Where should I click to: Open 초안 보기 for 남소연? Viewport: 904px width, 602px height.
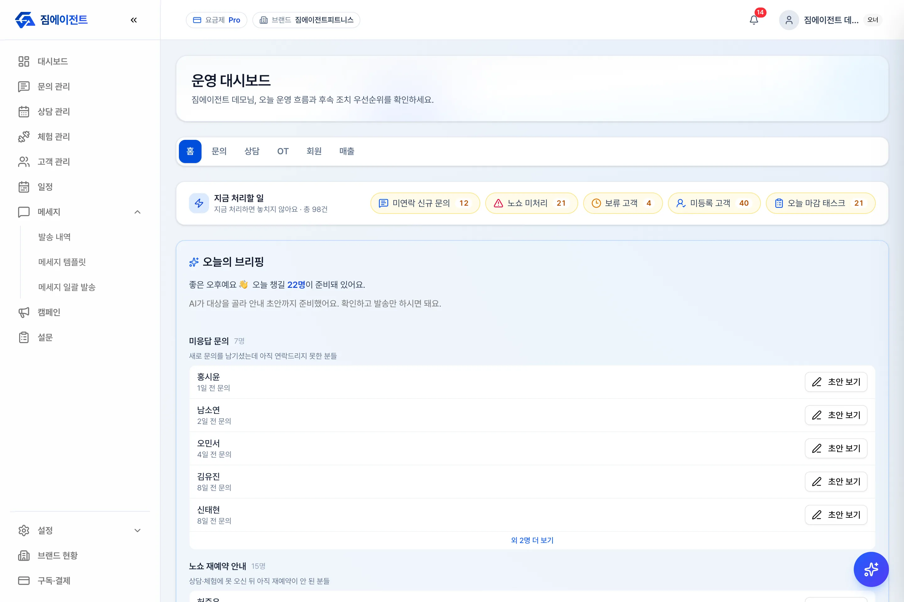[836, 415]
